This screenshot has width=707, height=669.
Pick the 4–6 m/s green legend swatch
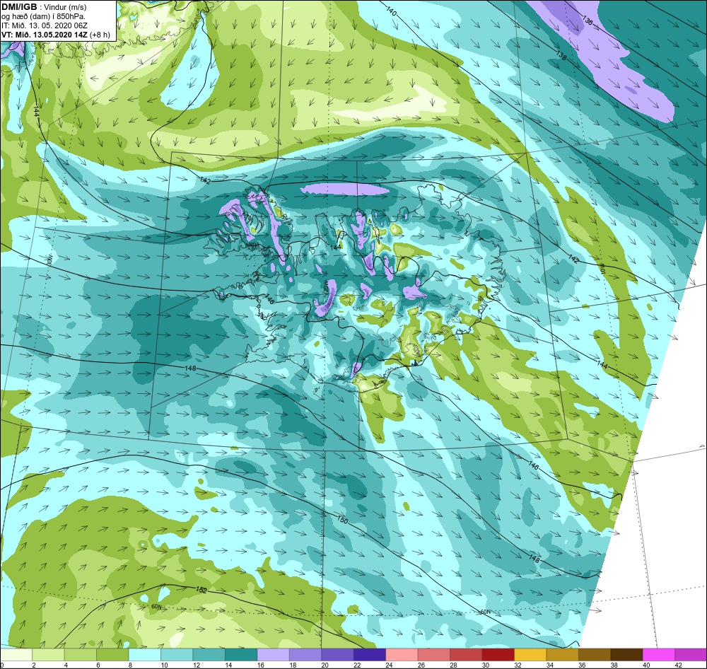click(81, 655)
